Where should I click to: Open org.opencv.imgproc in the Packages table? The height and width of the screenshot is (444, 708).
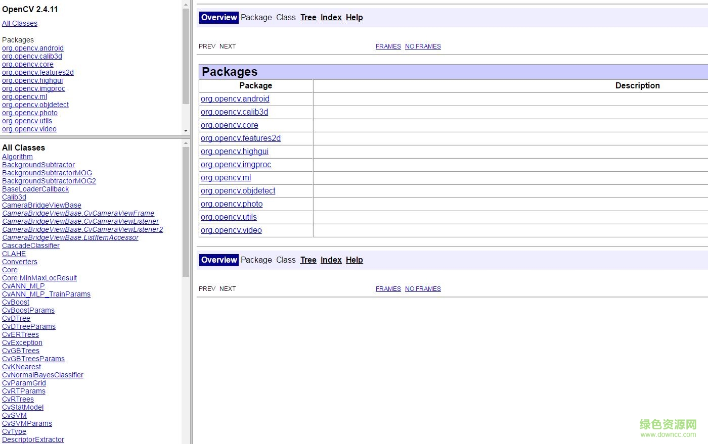click(236, 165)
